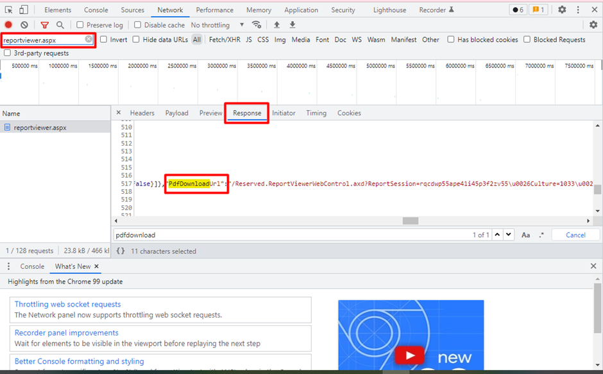
Task: Open the Lighthouse tab
Action: click(x=389, y=10)
